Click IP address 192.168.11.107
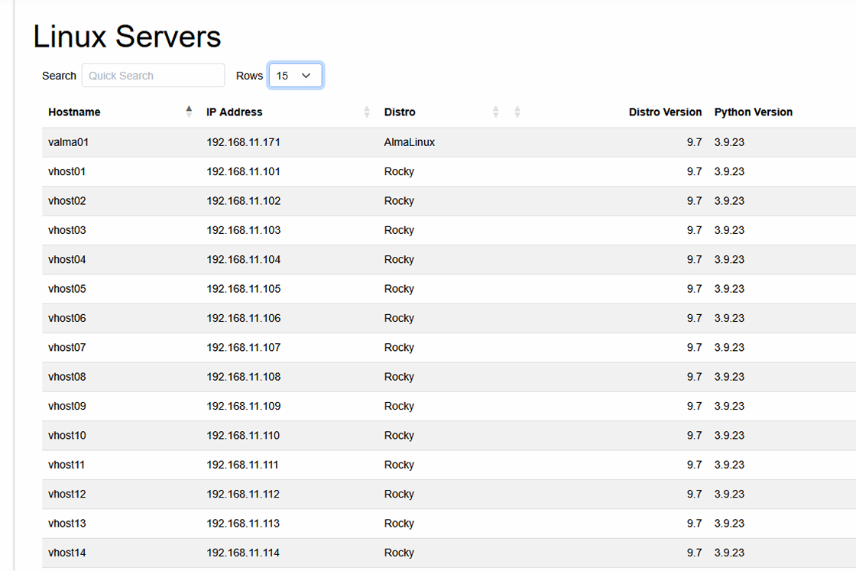Screen dimensions: 856x571 click(x=243, y=347)
